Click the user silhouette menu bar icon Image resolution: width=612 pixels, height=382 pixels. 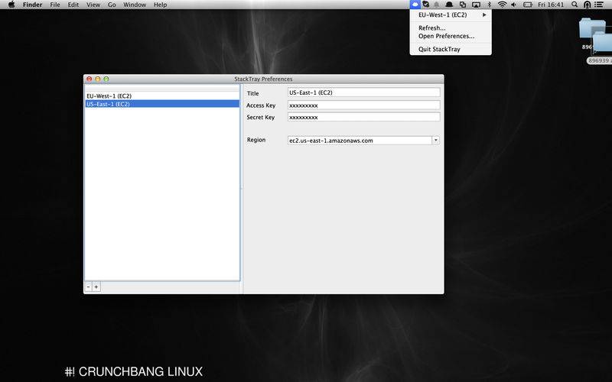[x=587, y=5]
